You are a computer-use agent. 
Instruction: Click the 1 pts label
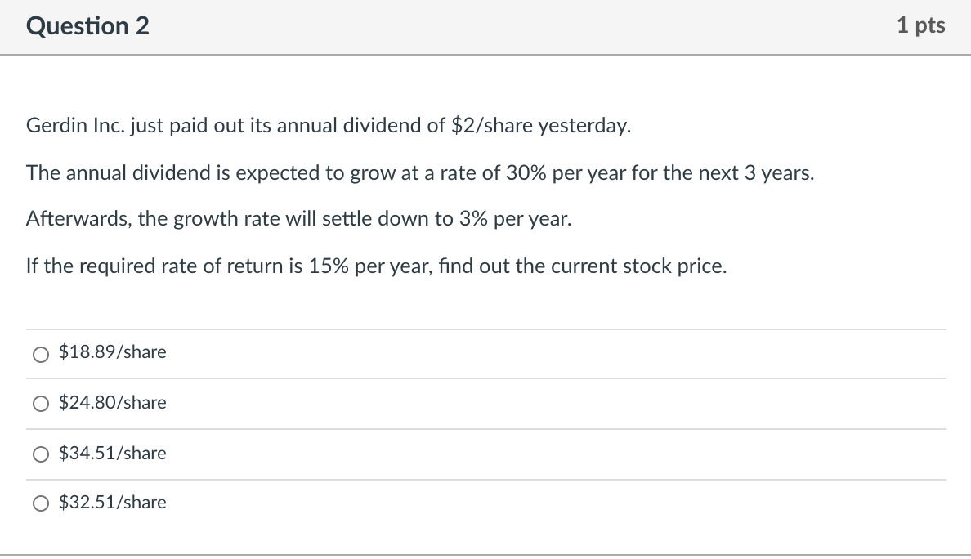[x=920, y=26]
